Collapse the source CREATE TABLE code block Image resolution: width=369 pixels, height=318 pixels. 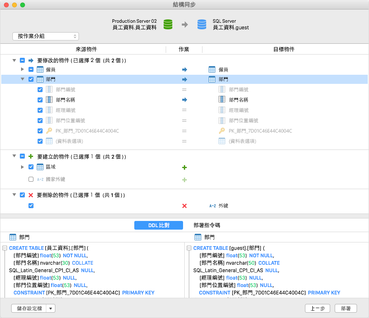coord(5,248)
